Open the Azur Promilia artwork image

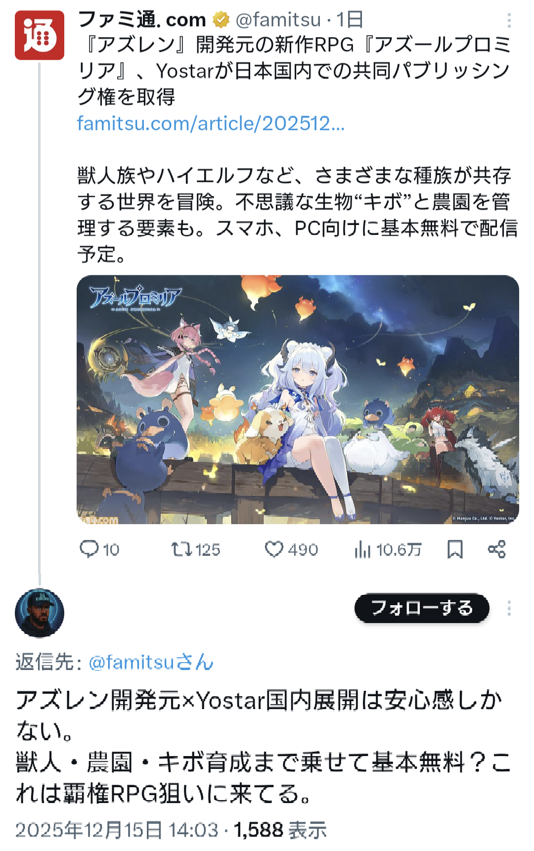tap(298, 400)
